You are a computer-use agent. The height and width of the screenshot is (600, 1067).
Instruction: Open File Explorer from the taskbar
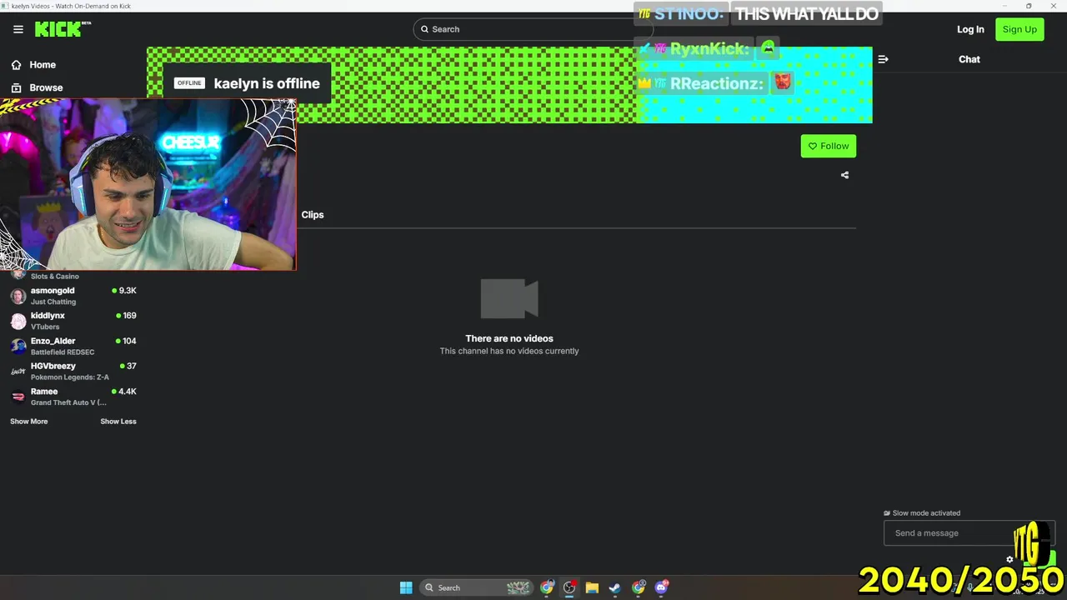point(592,587)
